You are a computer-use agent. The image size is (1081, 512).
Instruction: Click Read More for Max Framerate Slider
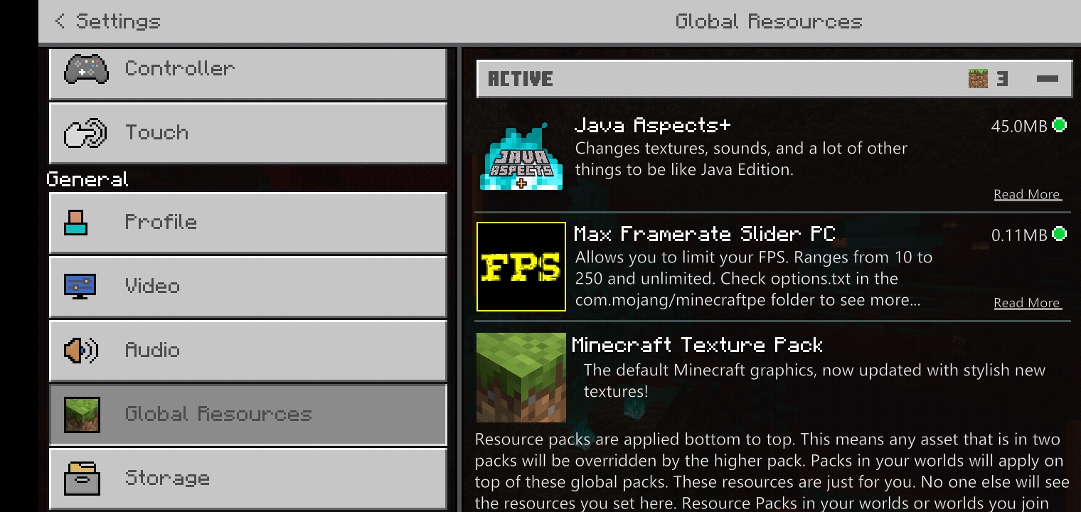1027,303
